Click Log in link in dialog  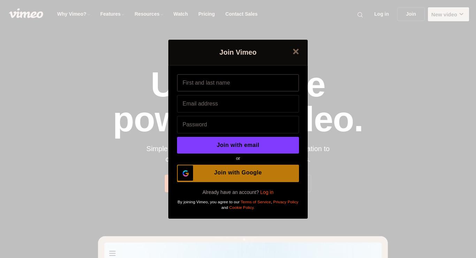267,192
